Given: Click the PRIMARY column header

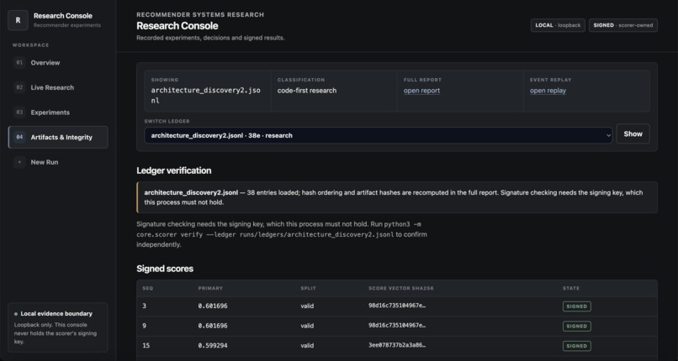Looking at the screenshot, I should pyautogui.click(x=210, y=288).
